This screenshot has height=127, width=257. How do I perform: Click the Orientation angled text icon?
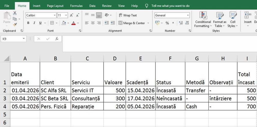click(107, 15)
